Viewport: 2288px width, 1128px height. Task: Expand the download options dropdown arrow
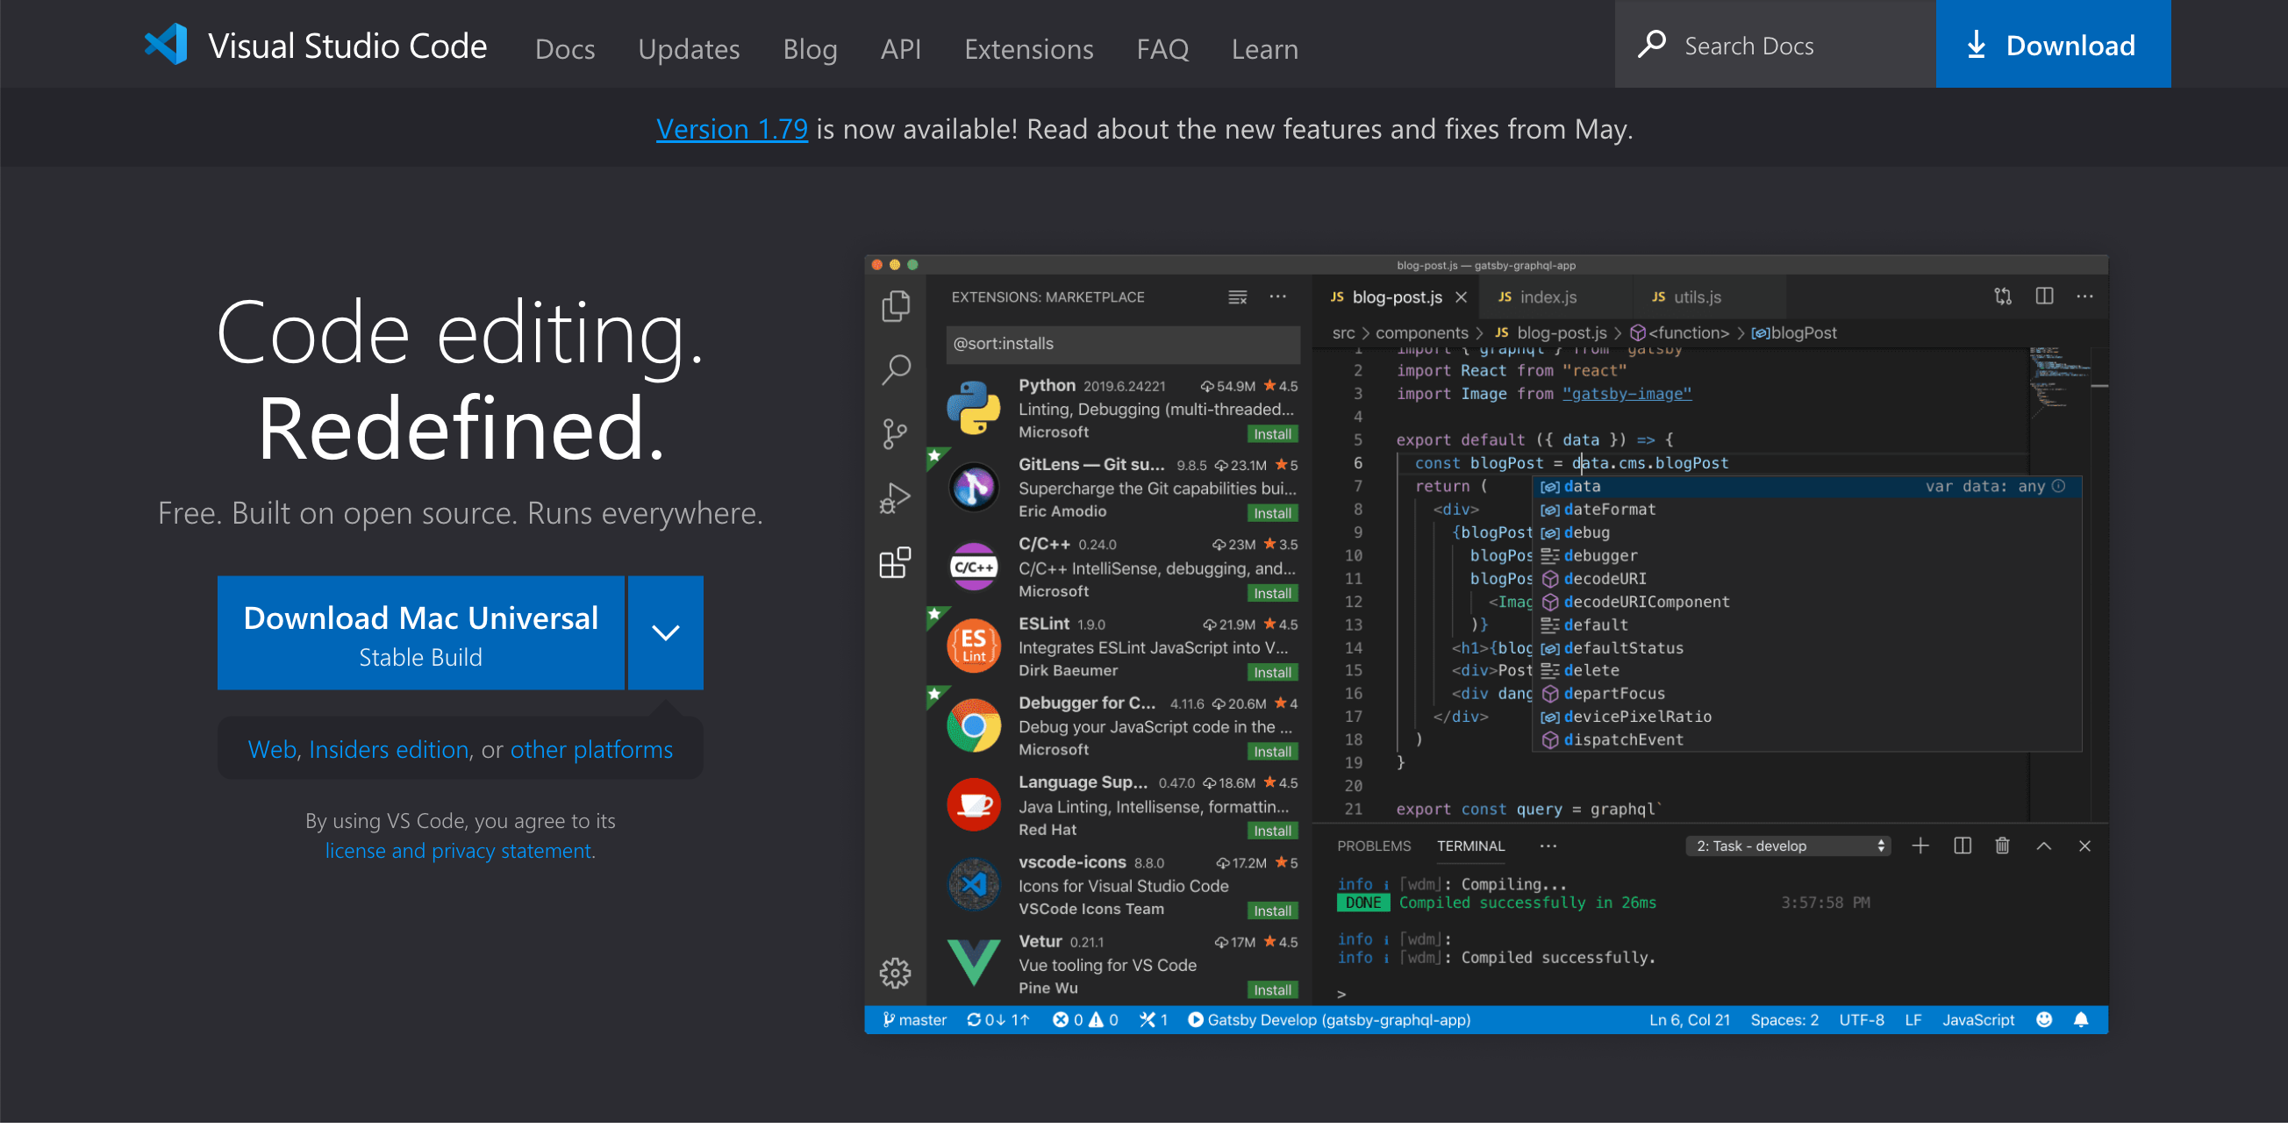(x=665, y=633)
